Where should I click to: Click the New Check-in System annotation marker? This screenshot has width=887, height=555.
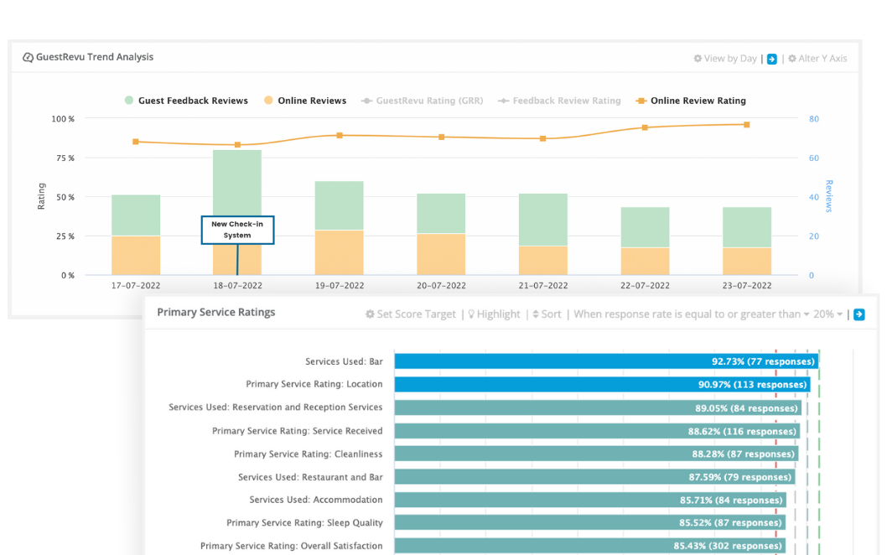(237, 230)
